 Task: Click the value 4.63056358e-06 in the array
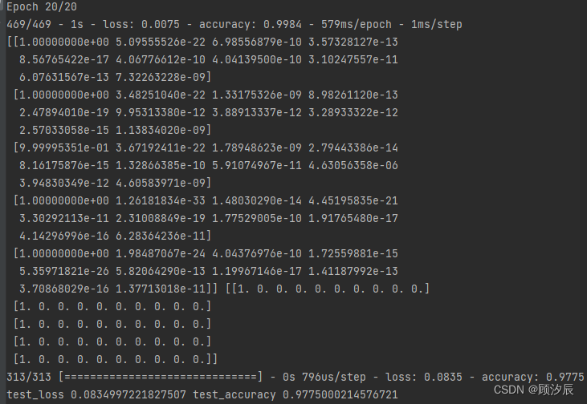click(353, 166)
